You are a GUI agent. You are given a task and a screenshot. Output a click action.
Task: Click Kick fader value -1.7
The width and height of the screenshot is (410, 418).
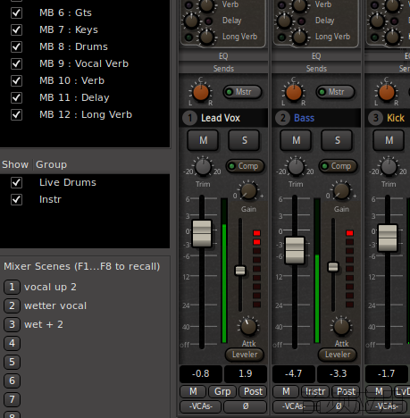point(387,373)
